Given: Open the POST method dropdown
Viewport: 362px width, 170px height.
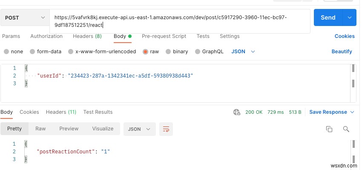Looking at the screenshot, I should point(25,18).
